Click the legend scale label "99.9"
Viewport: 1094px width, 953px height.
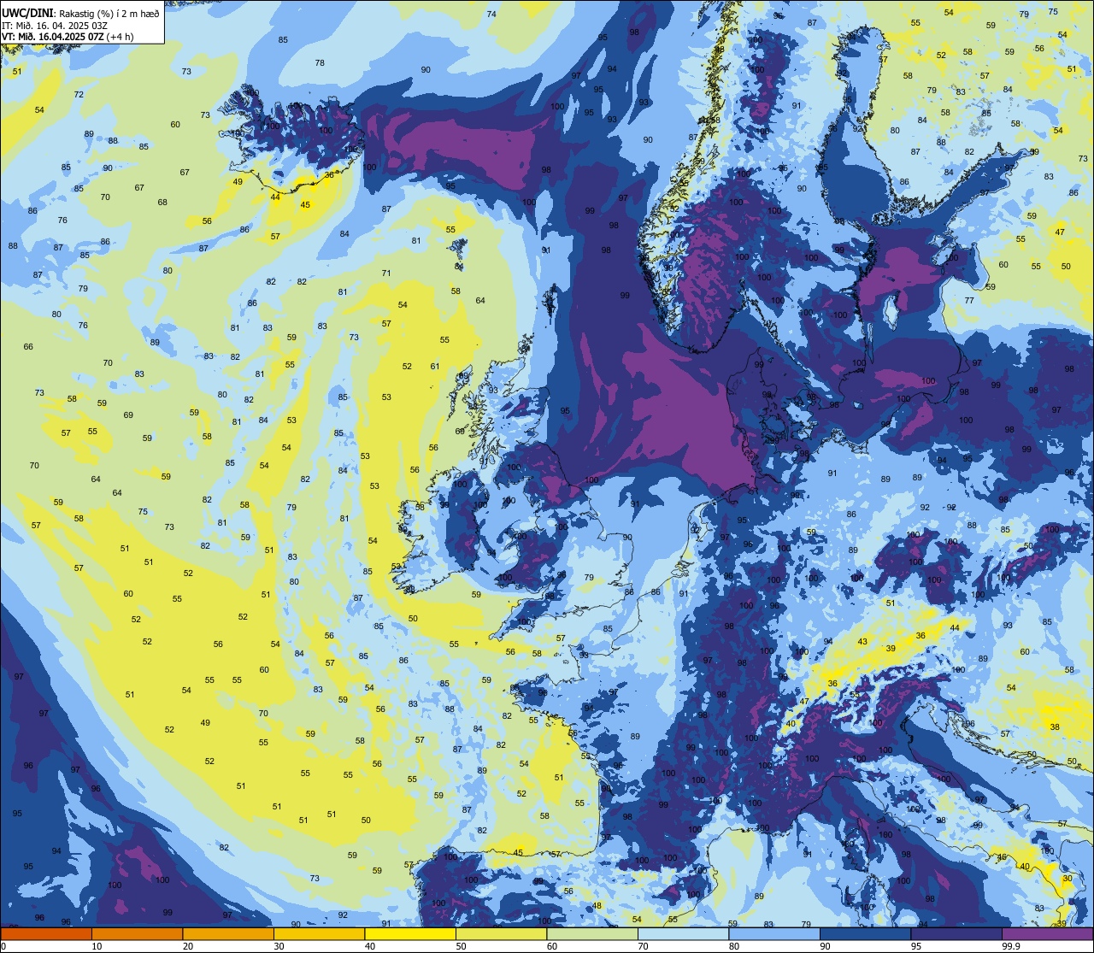click(x=1010, y=946)
